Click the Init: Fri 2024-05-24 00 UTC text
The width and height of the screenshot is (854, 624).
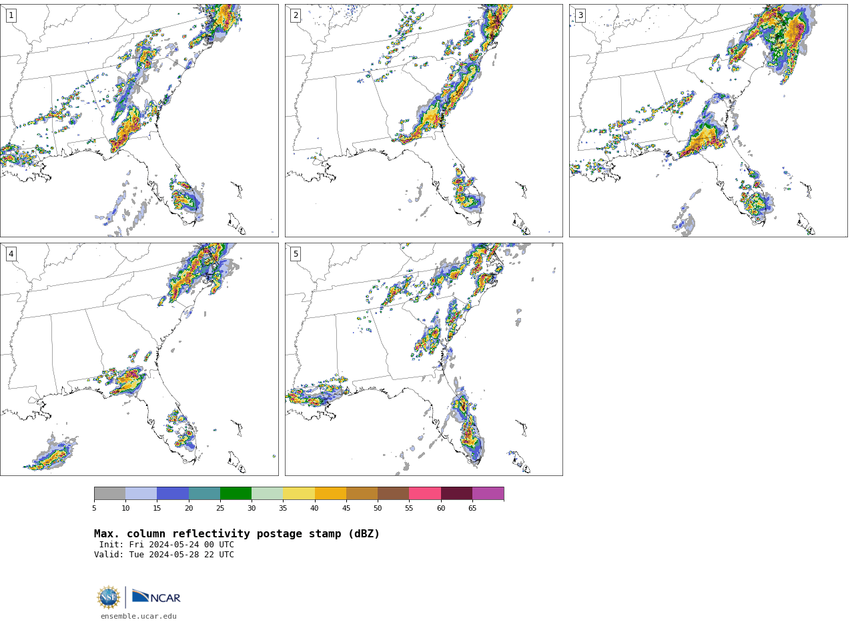[x=167, y=545]
